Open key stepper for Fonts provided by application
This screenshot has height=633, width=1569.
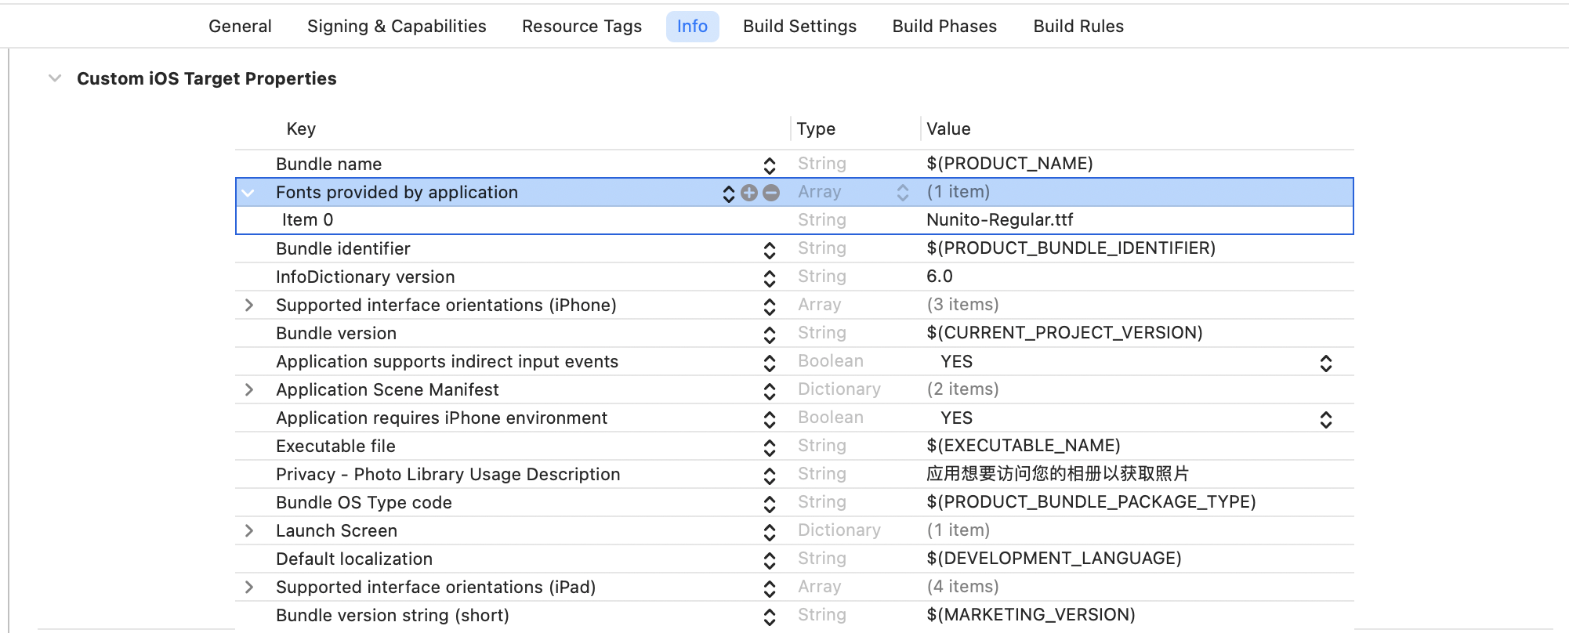point(728,194)
